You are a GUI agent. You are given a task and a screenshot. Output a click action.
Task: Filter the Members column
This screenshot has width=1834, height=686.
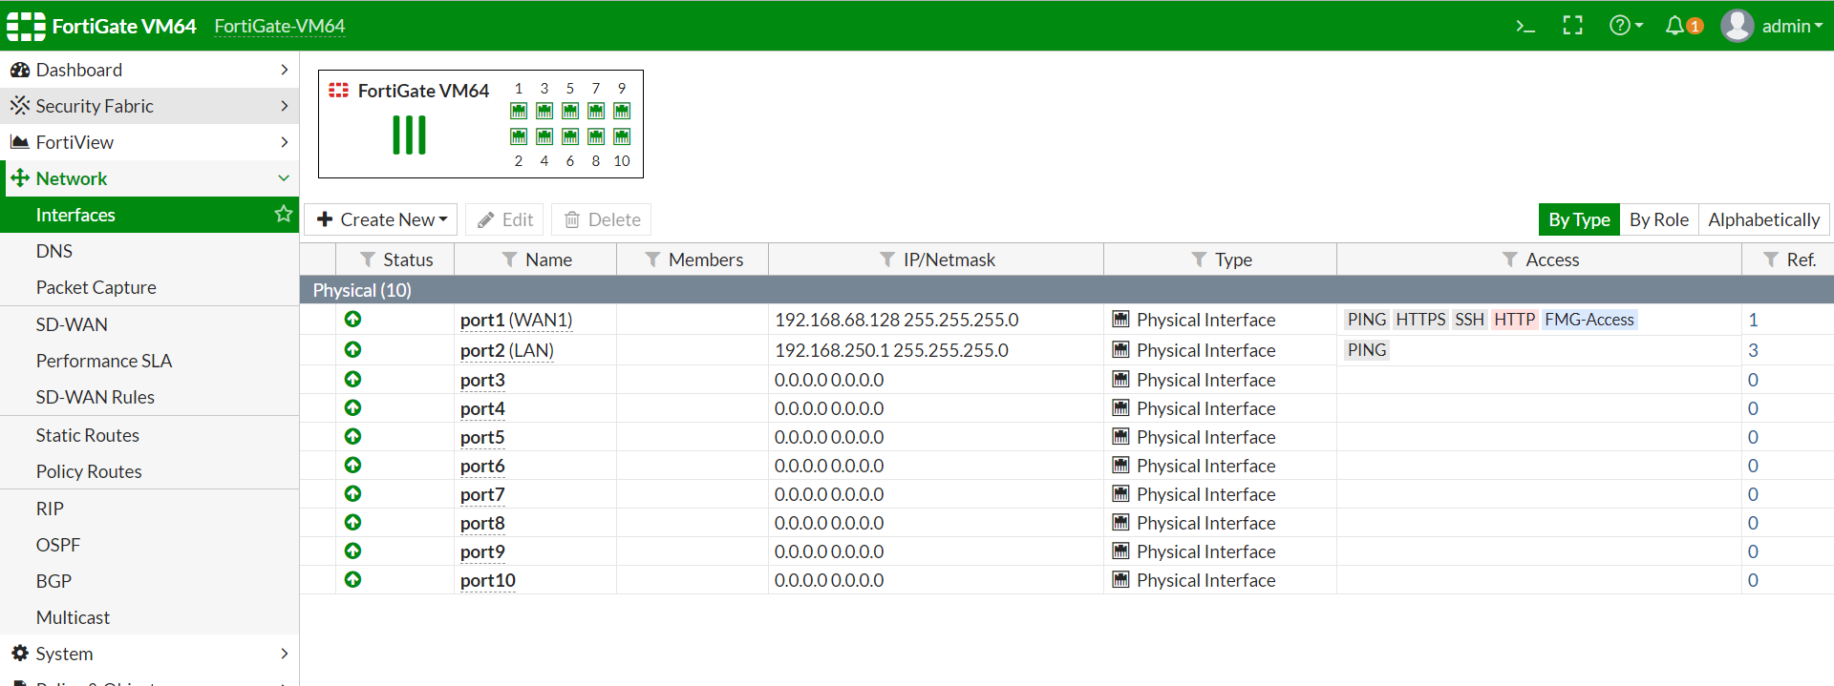(652, 260)
